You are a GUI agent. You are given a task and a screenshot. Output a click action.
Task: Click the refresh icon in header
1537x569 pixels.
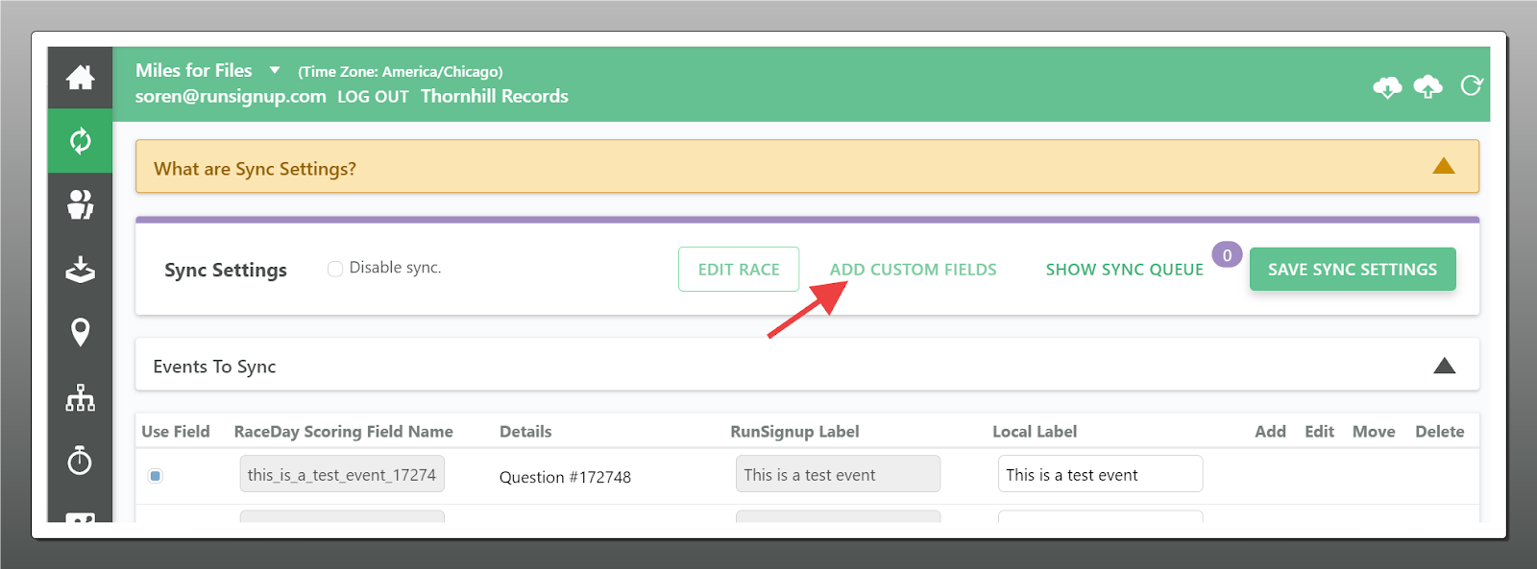click(x=1472, y=86)
